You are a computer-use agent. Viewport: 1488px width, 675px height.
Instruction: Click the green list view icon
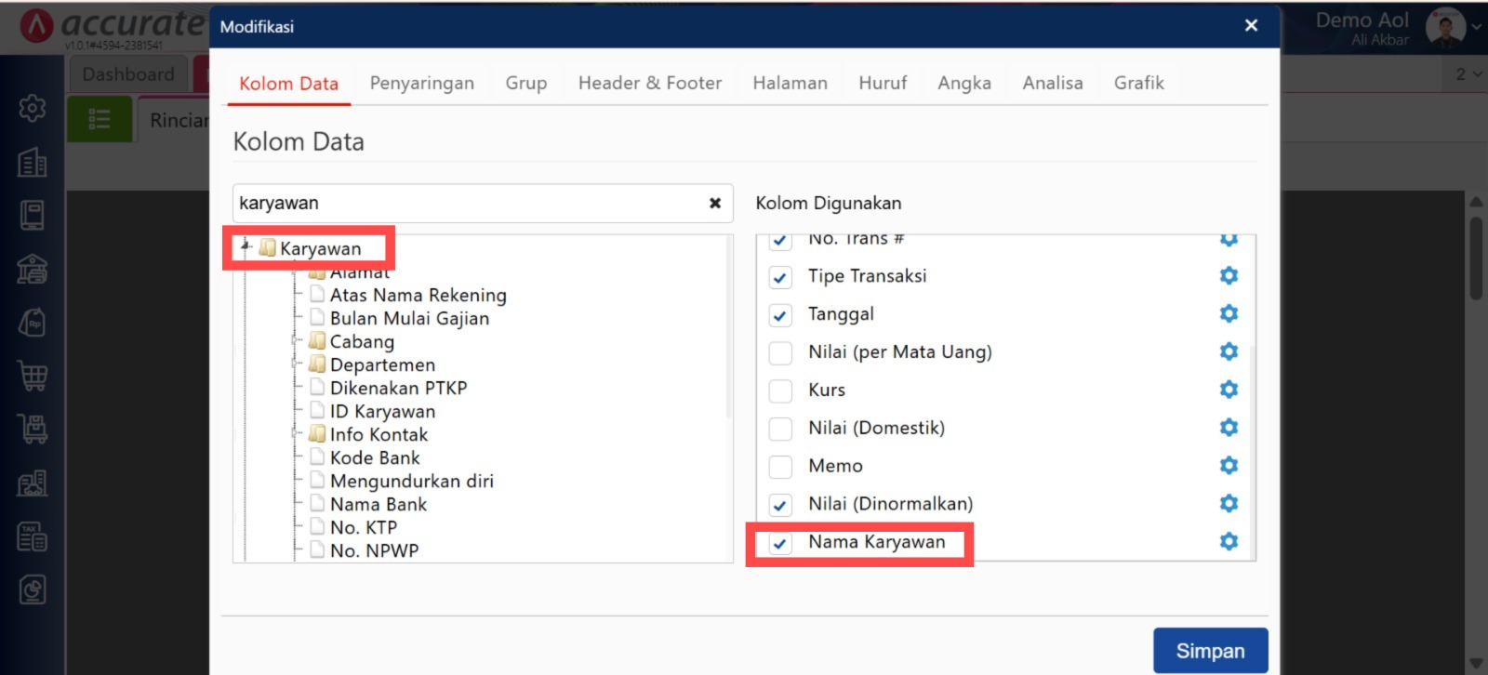point(99,120)
